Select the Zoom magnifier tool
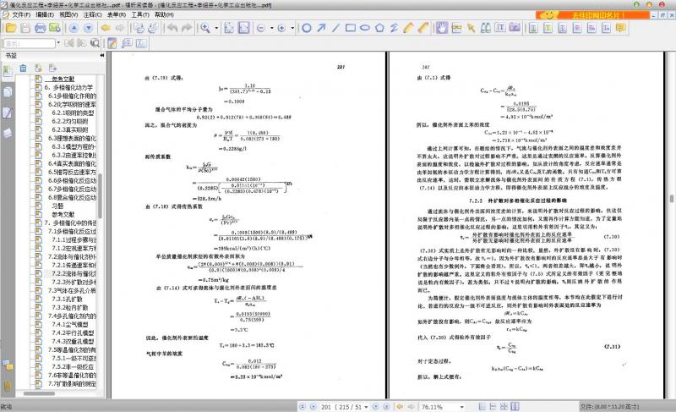676x412 pixels. click(x=205, y=28)
